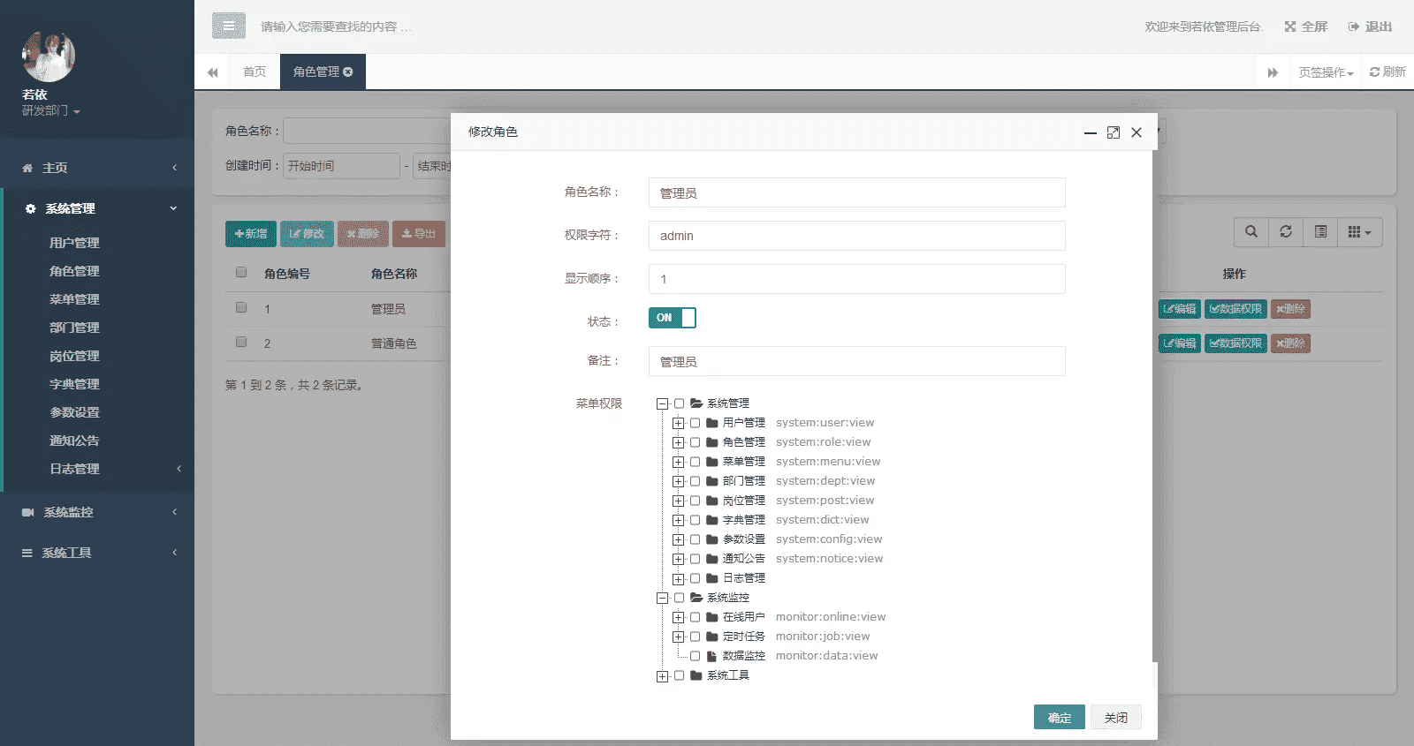The height and width of the screenshot is (746, 1414).
Task: Click the user avatar picture
Action: (x=49, y=56)
